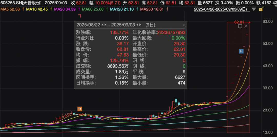Click the red 62.81 high price tag on chart
The image size is (277, 137).
[x=239, y=22]
